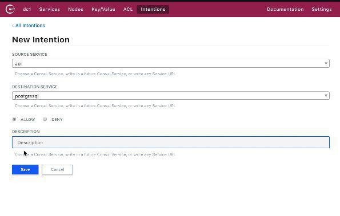This screenshot has height=216, width=340.
Task: Expand the Destination Service dropdown arrow
Action: tap(326, 96)
